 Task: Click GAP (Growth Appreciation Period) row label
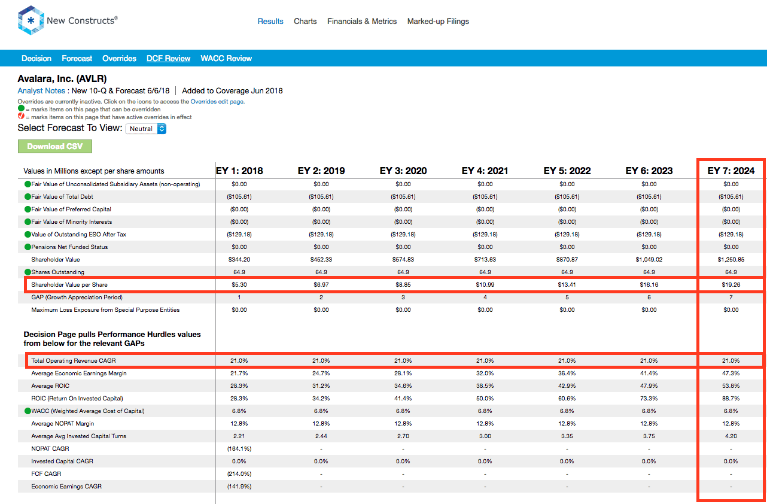(x=77, y=297)
